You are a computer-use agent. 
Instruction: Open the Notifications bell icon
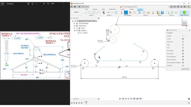pos(181,7)
